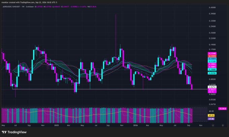229x137 pixels.
Task: Click the 60.00 level on indicator scale
Action: click(x=211, y=111)
